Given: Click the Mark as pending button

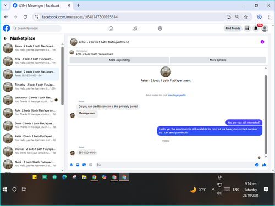Looking at the screenshot, I should [119, 60].
